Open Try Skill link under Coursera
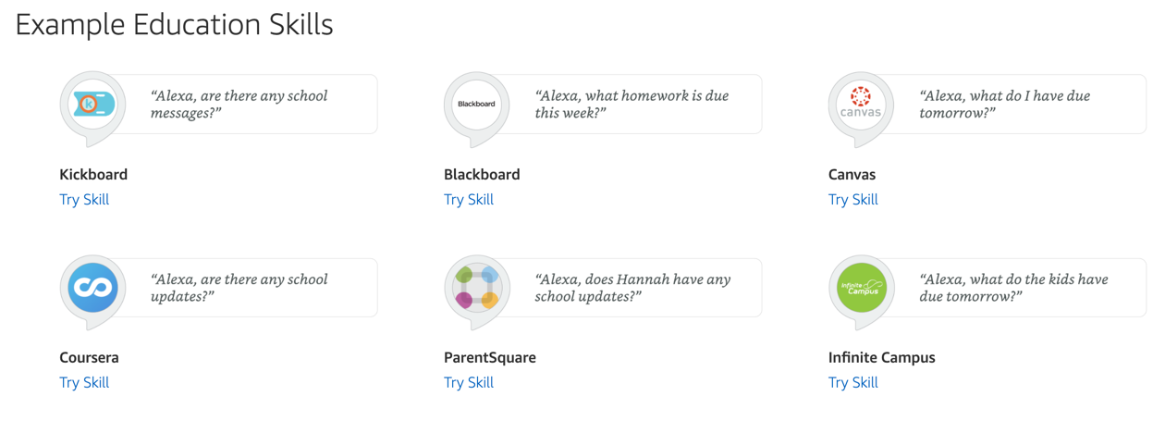Image resolution: width=1165 pixels, height=421 pixels. 84,383
